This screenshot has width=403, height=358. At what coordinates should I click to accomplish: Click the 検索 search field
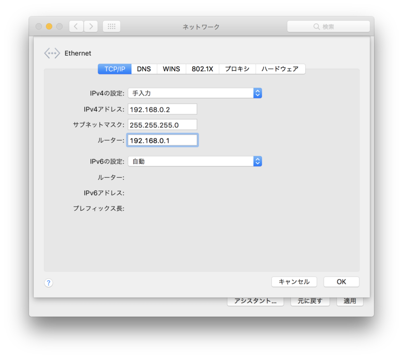329,26
